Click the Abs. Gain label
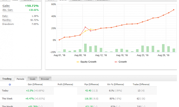Image resolution: width=179 pixels, height=107 pixels. (8, 10)
